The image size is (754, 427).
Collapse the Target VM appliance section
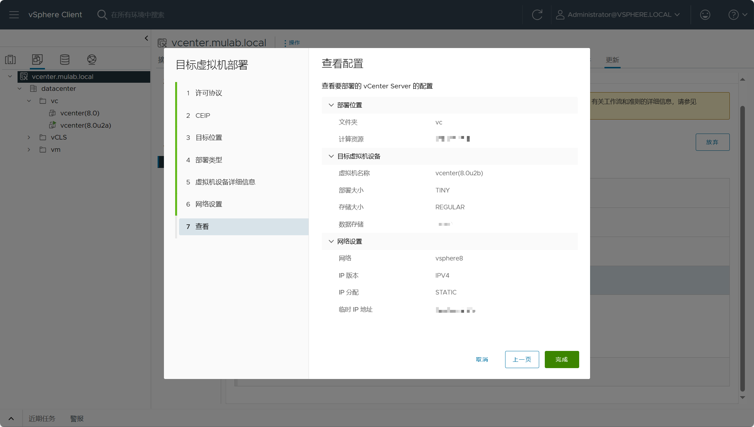331,156
